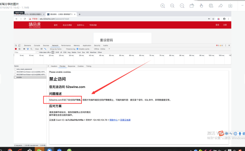This screenshot has width=245, height=151.
Task: Open the Sogou emoji panel
Action: coord(236,134)
